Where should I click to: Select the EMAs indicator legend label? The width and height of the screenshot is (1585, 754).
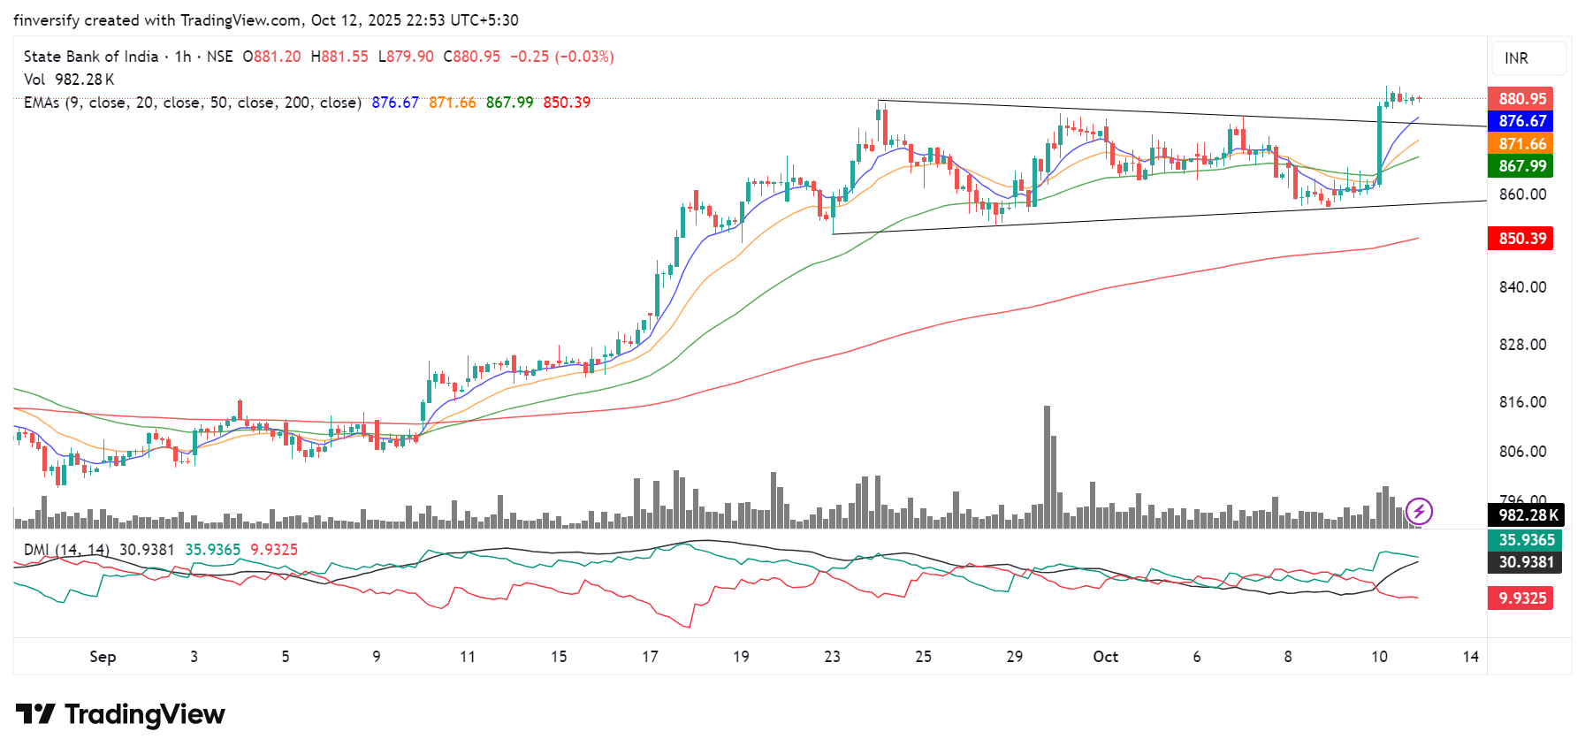pyautogui.click(x=193, y=103)
